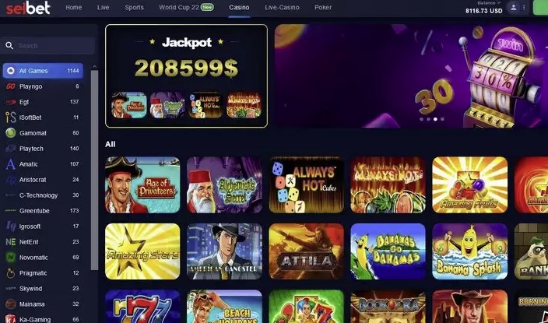Open the Live-Casino tab
Screen dimensions: 548x323
coord(282,7)
